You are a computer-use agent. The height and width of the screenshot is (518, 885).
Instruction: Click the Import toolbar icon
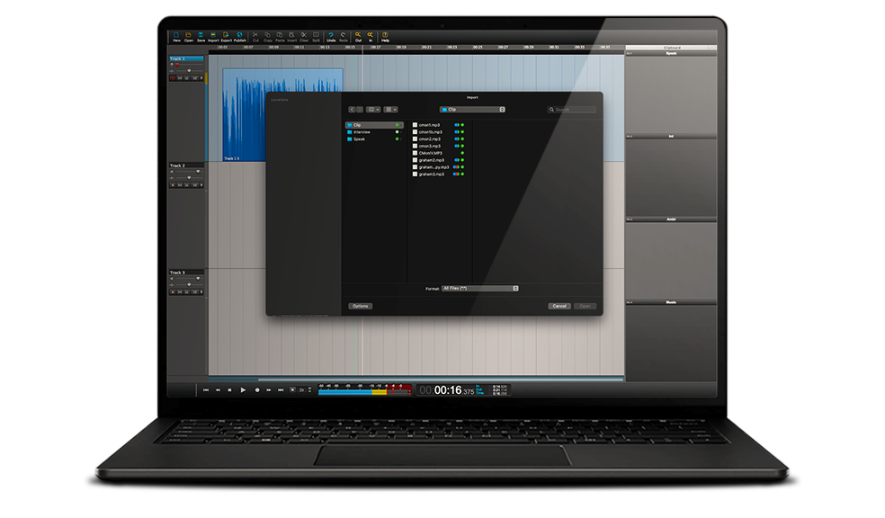click(x=213, y=37)
